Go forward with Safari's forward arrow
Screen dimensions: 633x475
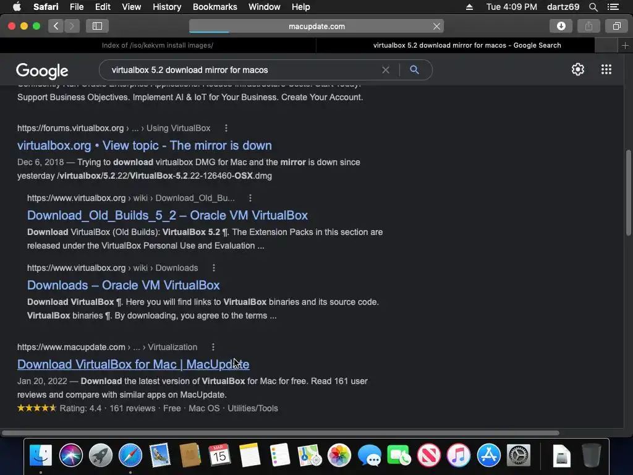(x=72, y=26)
